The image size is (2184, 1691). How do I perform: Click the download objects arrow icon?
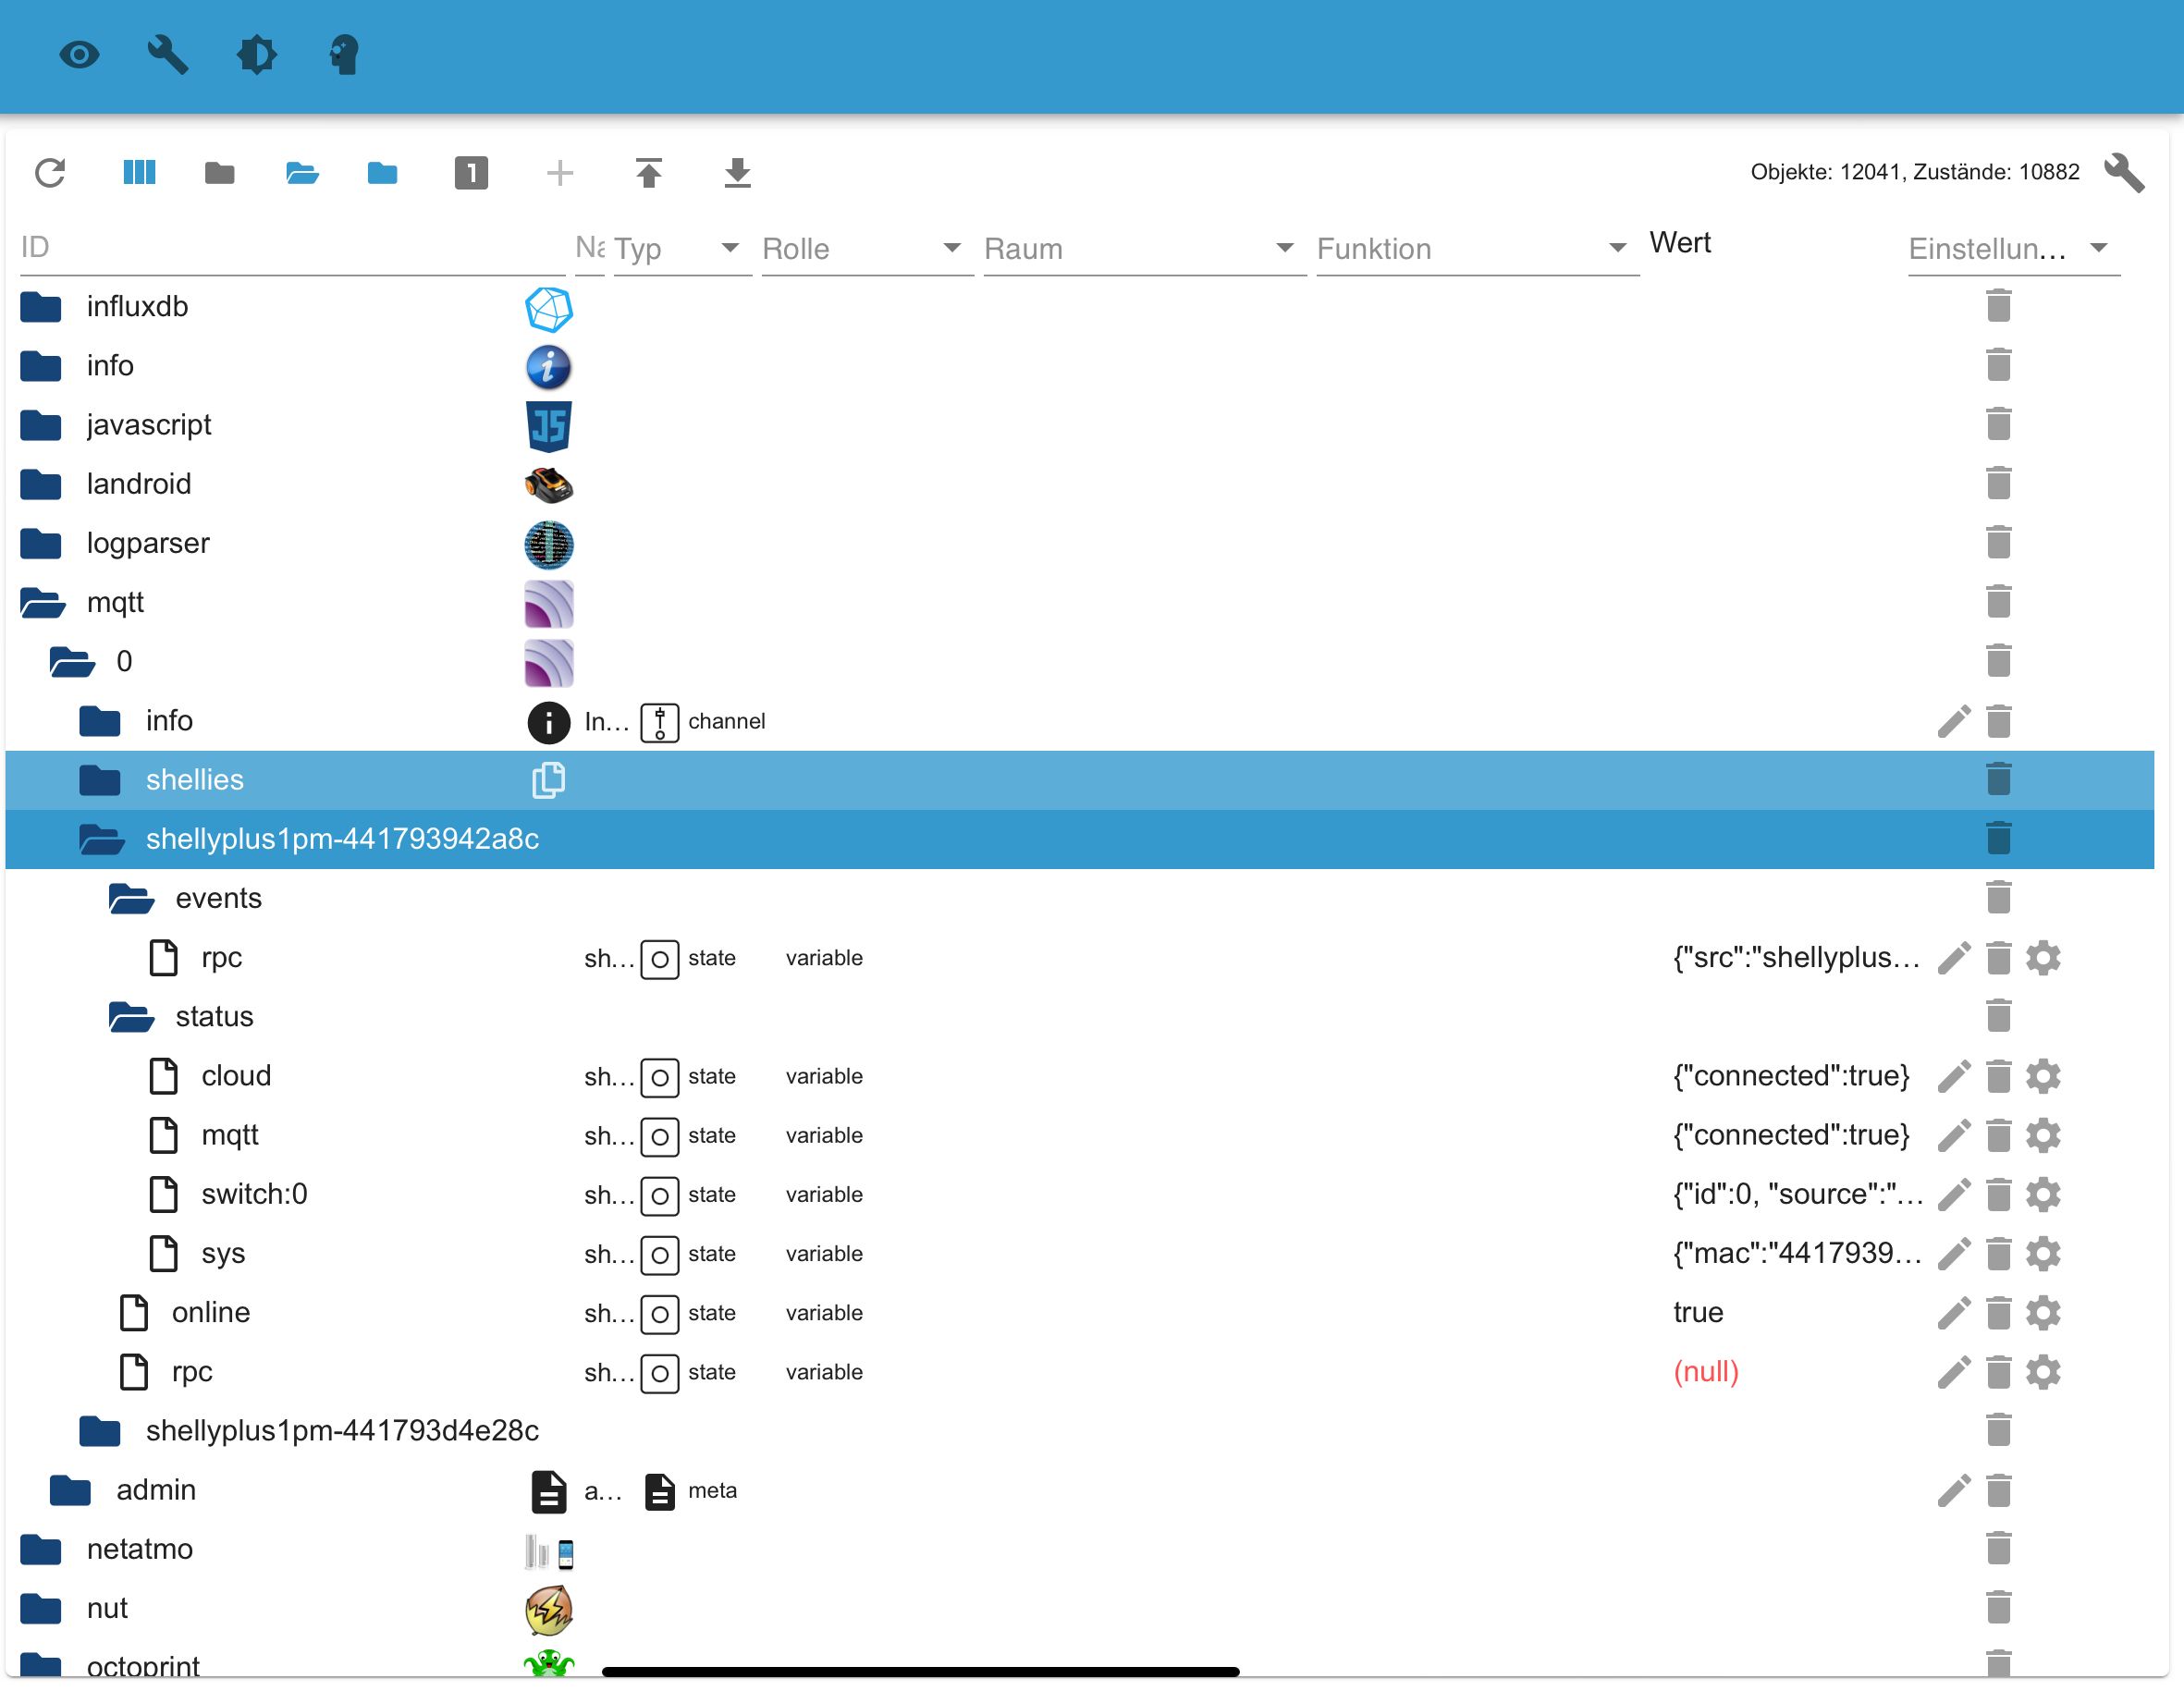click(738, 173)
